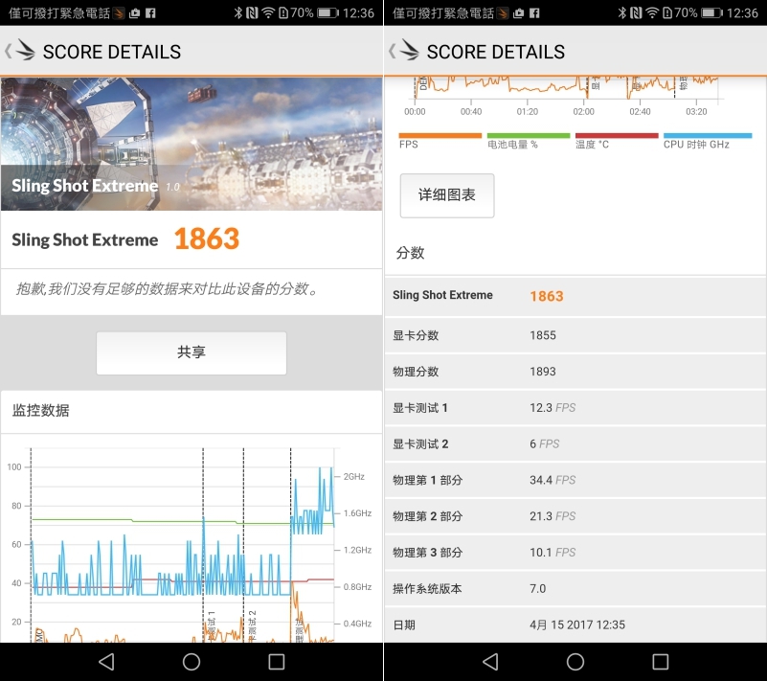Tap Facebook notification icon on right status bar

534,13
